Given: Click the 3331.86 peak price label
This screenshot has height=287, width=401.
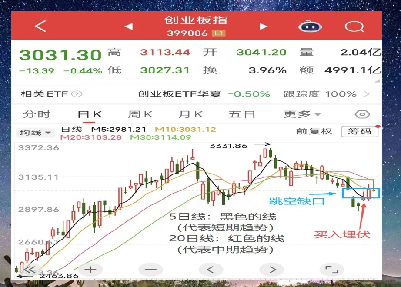Looking at the screenshot, I should [x=228, y=146].
